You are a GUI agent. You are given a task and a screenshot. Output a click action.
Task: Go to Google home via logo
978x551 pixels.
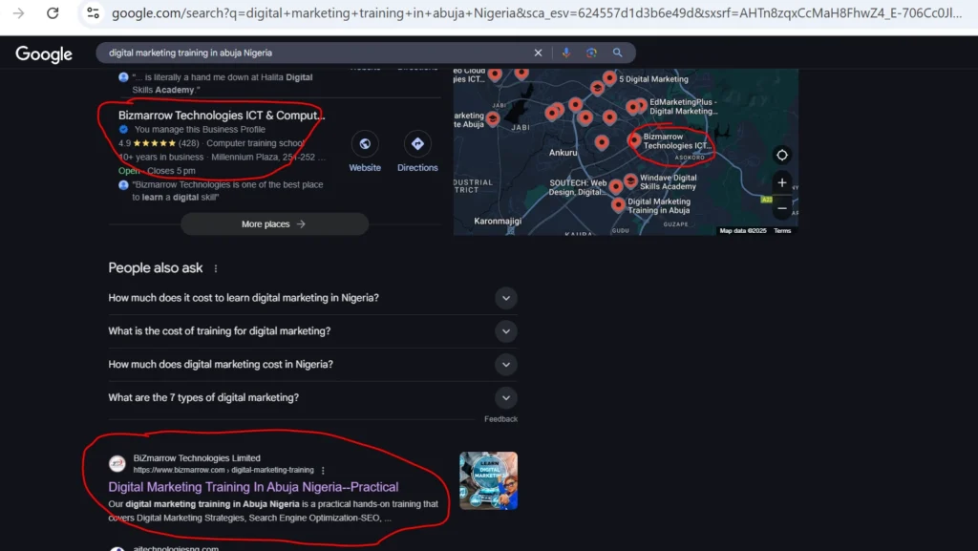(x=44, y=54)
